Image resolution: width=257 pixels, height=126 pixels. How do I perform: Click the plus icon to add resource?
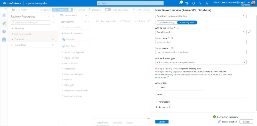[x=53, y=22]
